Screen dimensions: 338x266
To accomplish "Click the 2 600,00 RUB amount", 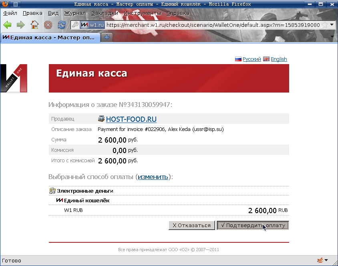I will pyautogui.click(x=268, y=210).
